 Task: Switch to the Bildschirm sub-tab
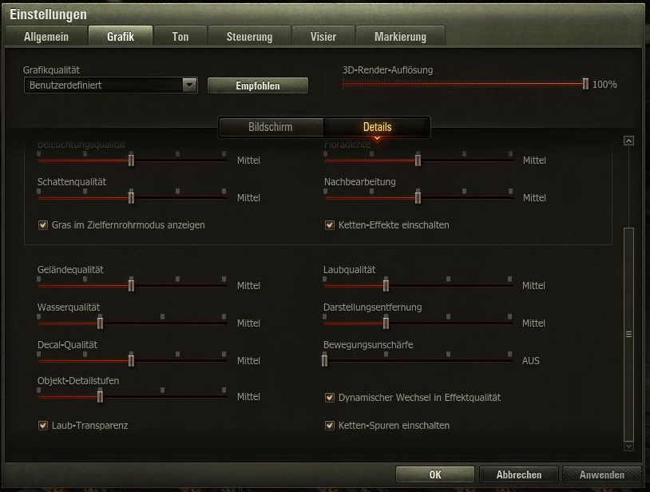click(271, 127)
